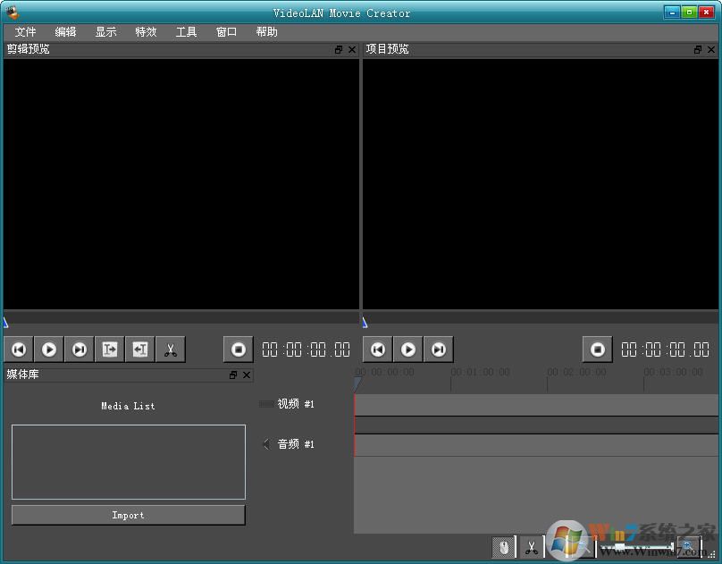722x564 pixels.
Task: Collapse the 音频 #1 track
Action: 264,444
